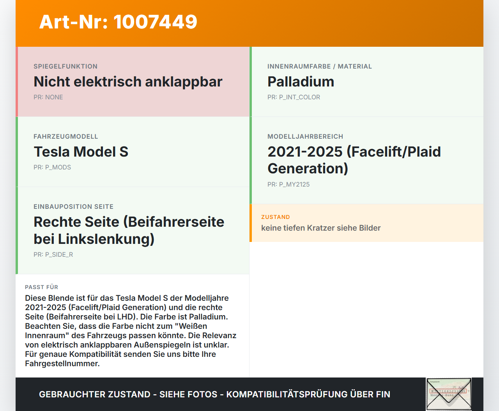
Task: Select "keine tiefen Kratzer siehe Bilder" text
Action: [321, 228]
